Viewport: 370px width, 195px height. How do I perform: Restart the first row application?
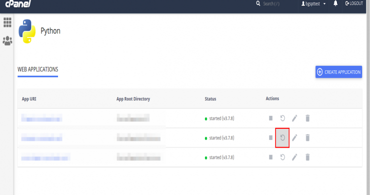282,118
